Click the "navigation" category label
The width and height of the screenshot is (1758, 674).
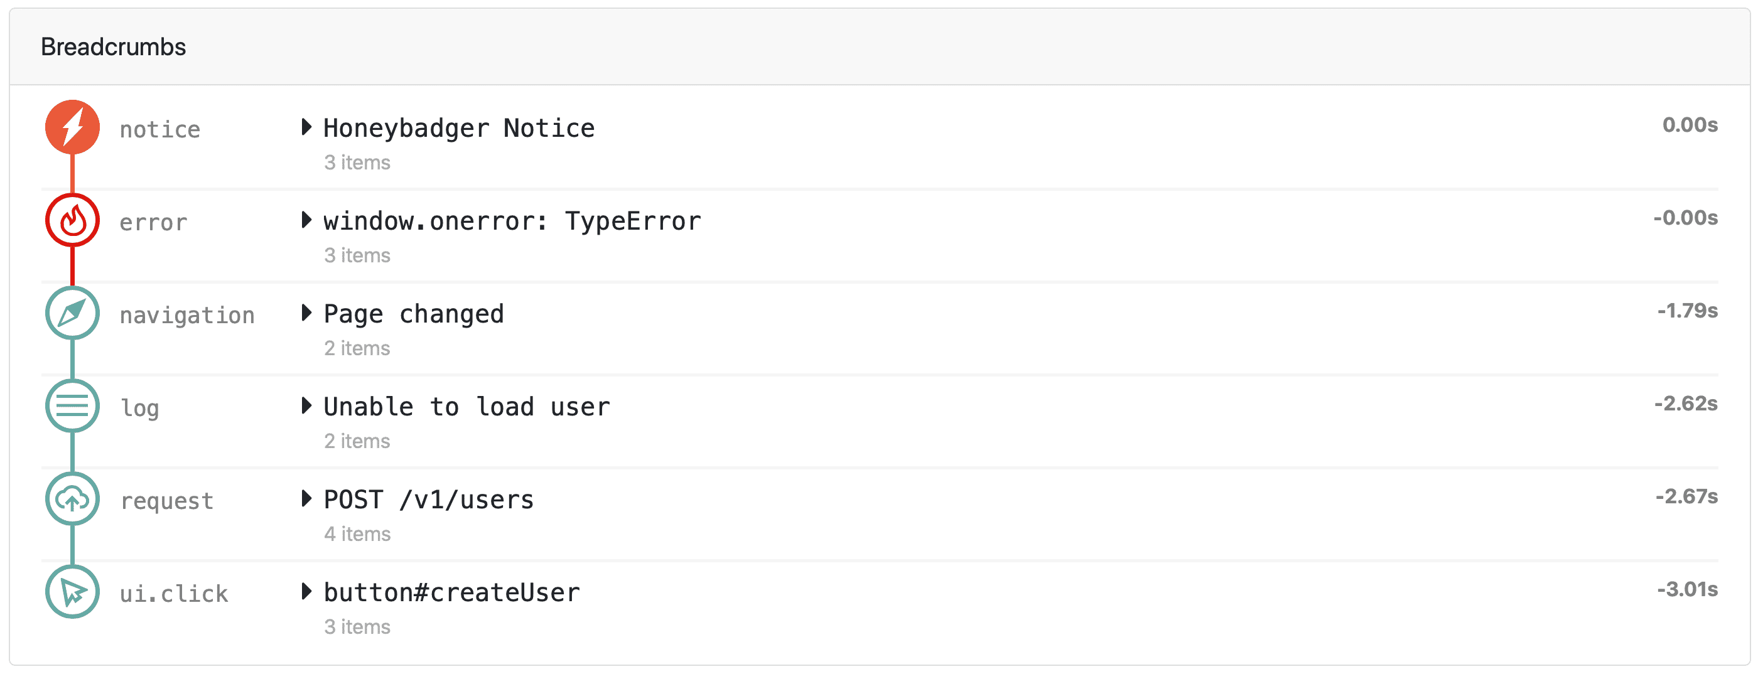tap(187, 315)
